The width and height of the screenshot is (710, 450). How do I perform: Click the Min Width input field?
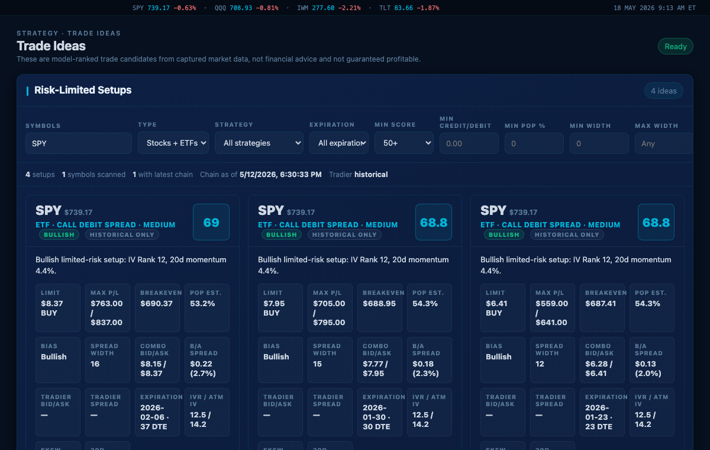click(599, 143)
